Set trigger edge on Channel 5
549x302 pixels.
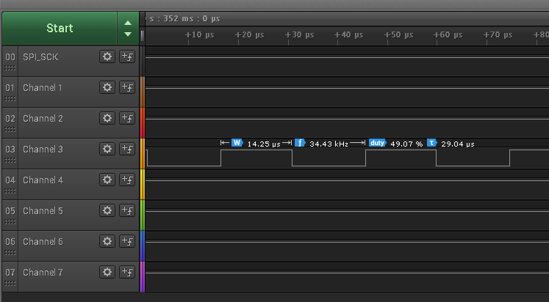click(x=127, y=210)
